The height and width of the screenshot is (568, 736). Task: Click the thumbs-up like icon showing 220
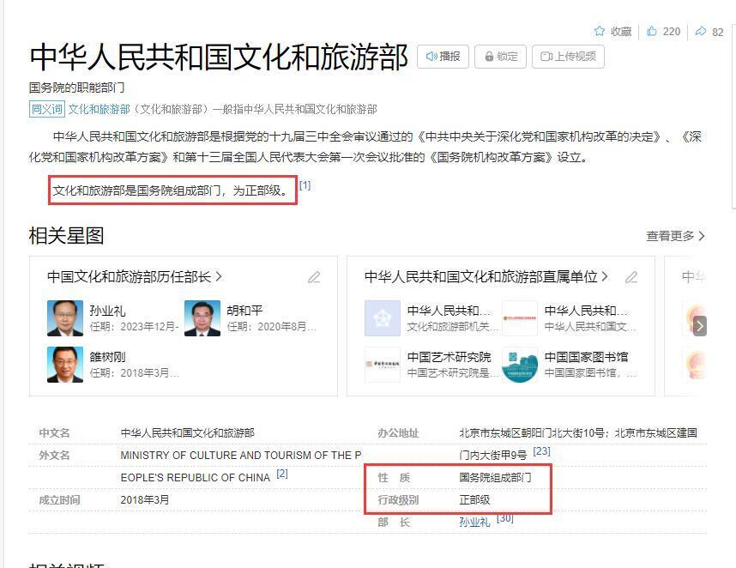click(652, 31)
